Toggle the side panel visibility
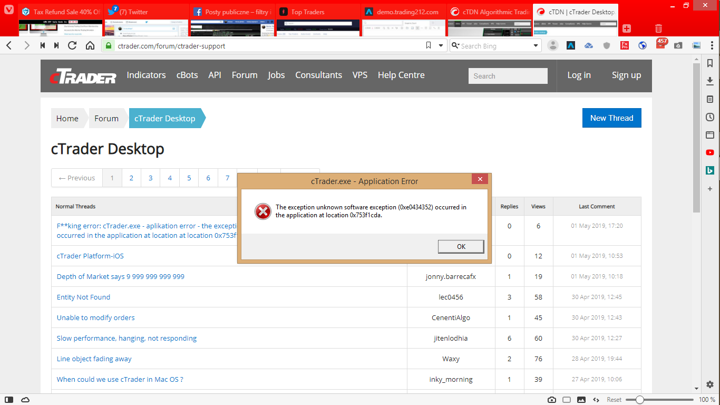The image size is (720, 405). click(9, 399)
